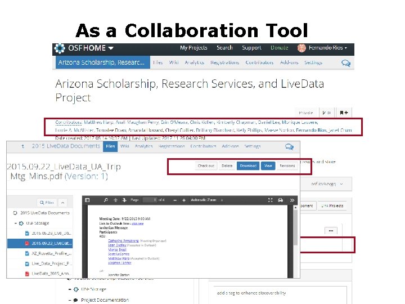
Task: Click the OSF logo icon
Action: tap(60, 48)
